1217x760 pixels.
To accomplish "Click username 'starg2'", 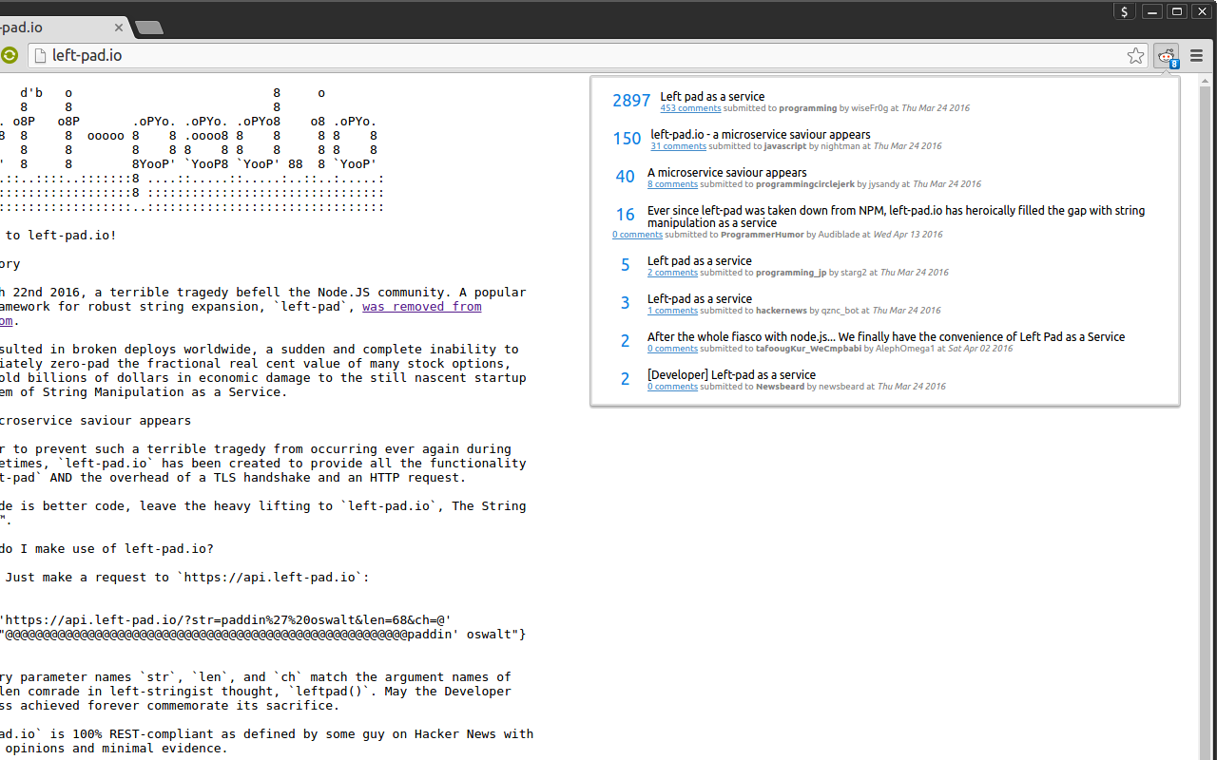I will pyautogui.click(x=853, y=273).
